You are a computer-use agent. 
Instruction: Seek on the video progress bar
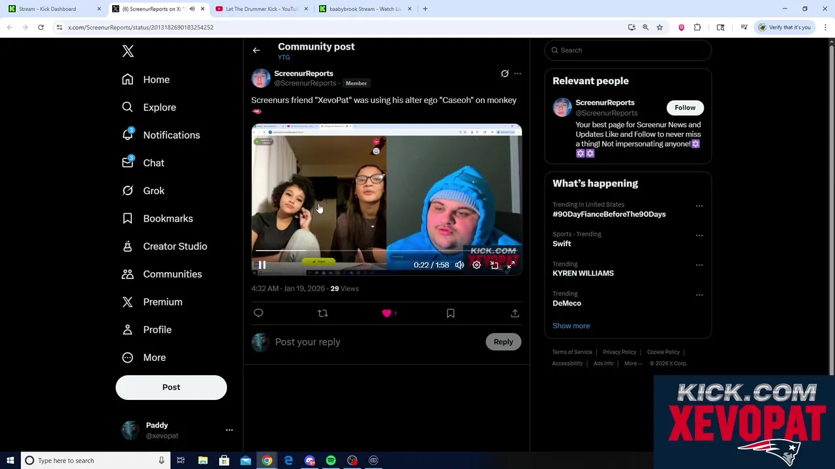tap(386, 251)
